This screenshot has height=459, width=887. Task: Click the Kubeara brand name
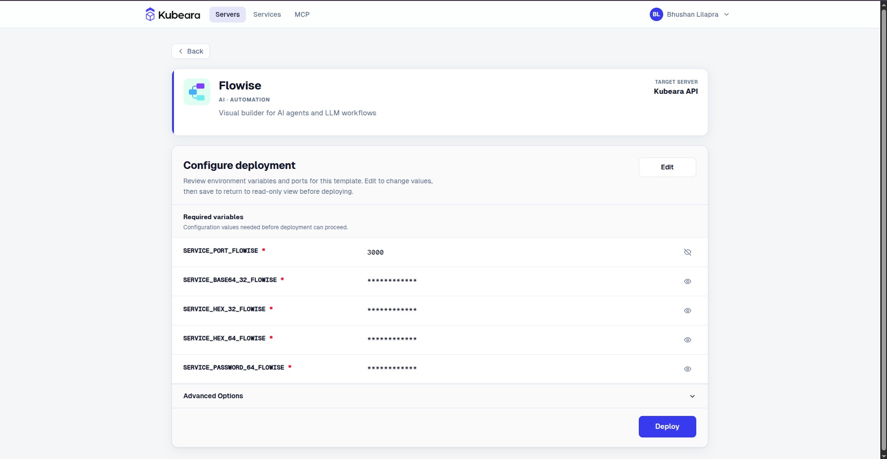pyautogui.click(x=179, y=15)
